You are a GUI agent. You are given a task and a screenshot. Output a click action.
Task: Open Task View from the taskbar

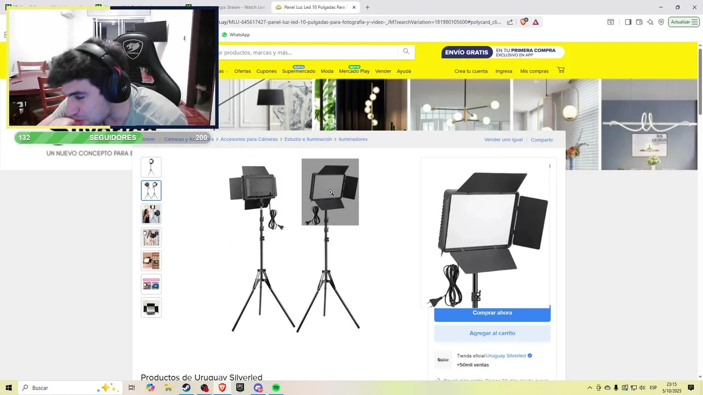point(132,388)
